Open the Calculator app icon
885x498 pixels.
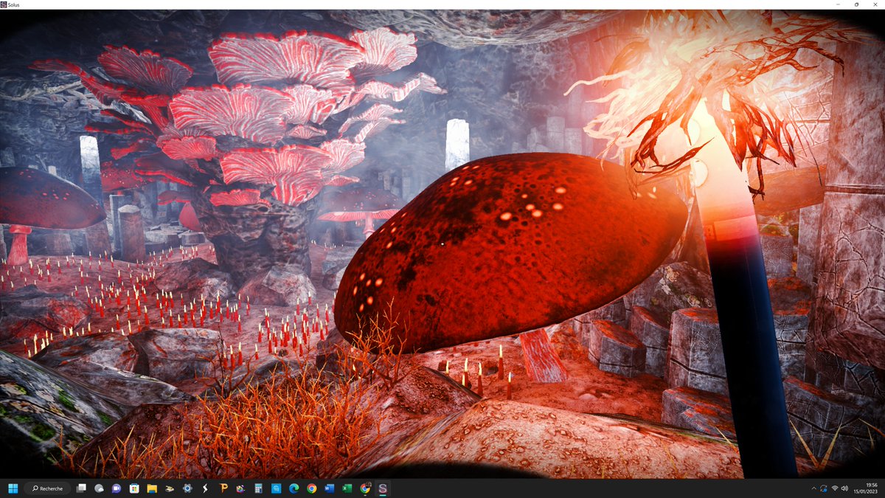(x=258, y=488)
